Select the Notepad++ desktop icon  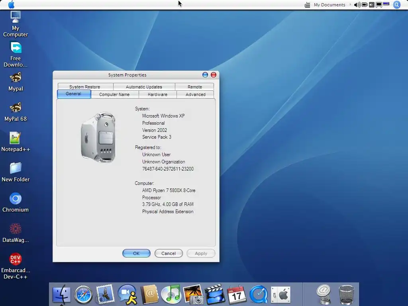click(x=16, y=142)
